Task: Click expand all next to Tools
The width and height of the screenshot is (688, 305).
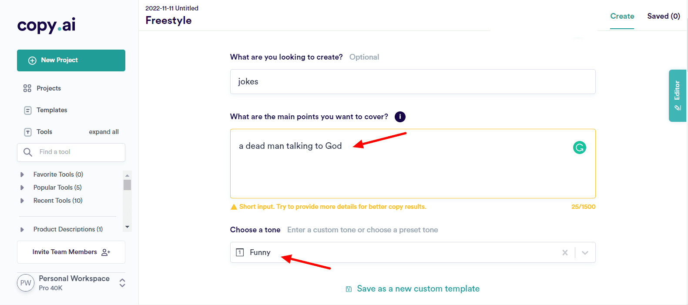Action: pyautogui.click(x=104, y=132)
